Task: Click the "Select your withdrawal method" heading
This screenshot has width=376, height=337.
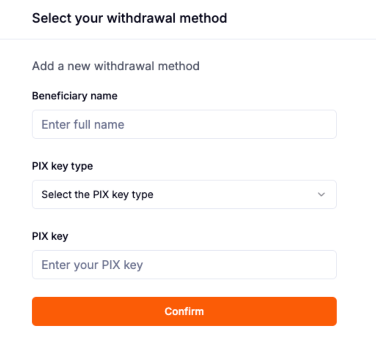Action: (130, 18)
